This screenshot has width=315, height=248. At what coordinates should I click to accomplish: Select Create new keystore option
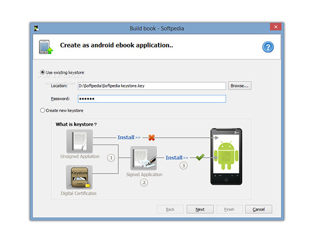62,110
